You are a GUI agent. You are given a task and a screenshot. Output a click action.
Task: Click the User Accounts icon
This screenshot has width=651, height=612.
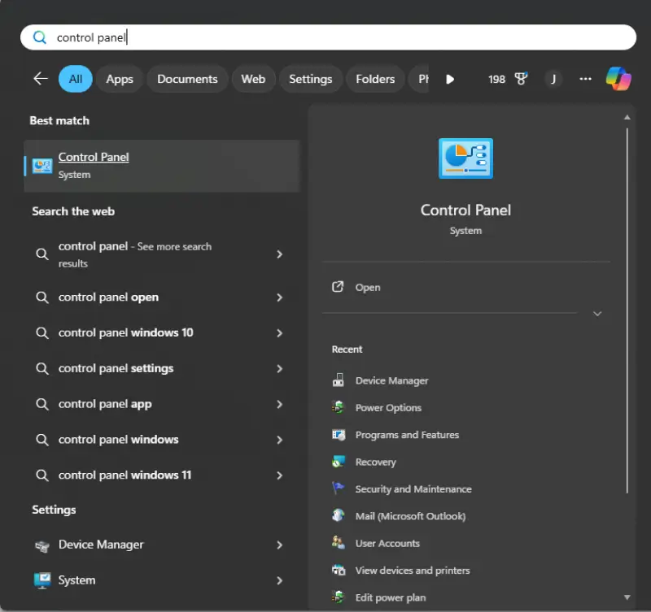pyautogui.click(x=339, y=543)
